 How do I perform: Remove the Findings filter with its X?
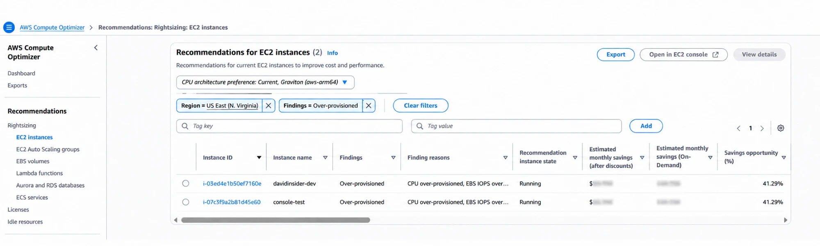point(369,105)
